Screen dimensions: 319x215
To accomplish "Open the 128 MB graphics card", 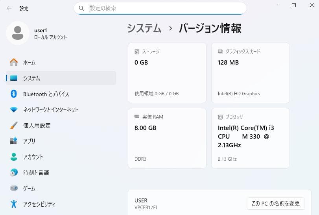I will click(251, 73).
